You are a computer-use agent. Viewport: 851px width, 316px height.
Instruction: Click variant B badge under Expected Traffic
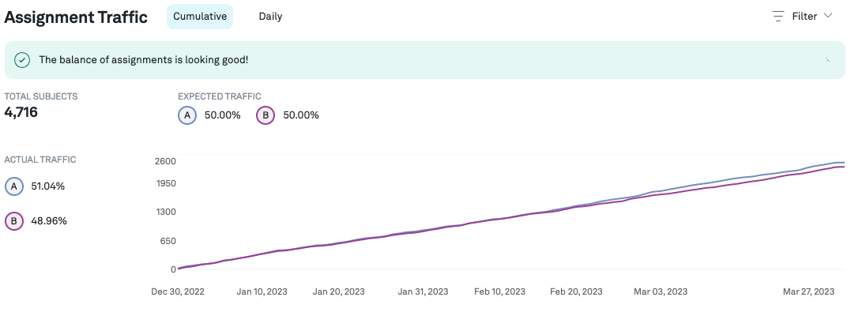click(x=266, y=115)
